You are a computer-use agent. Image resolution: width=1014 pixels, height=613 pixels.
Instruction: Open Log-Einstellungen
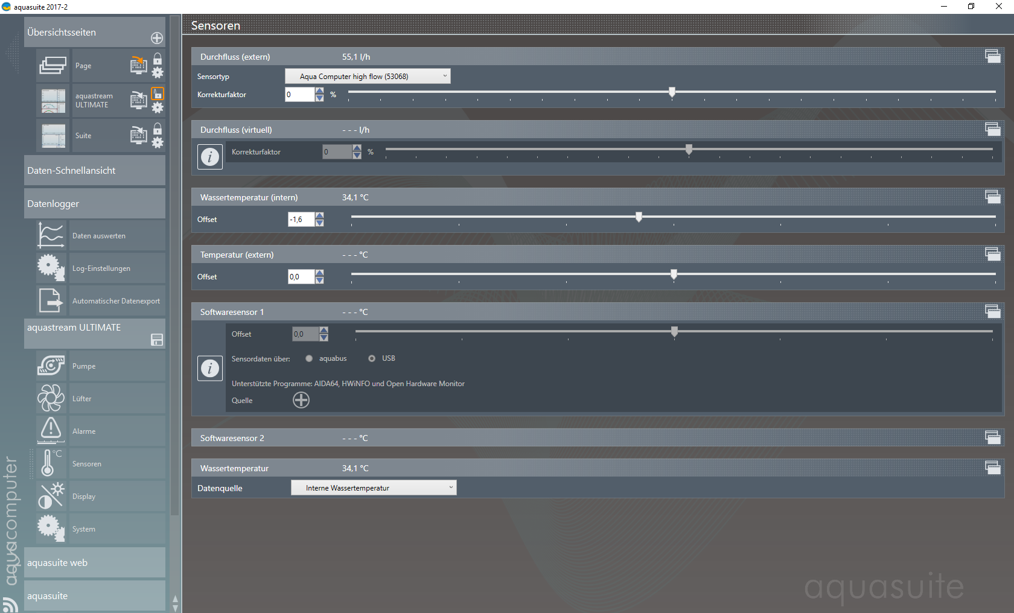click(101, 268)
